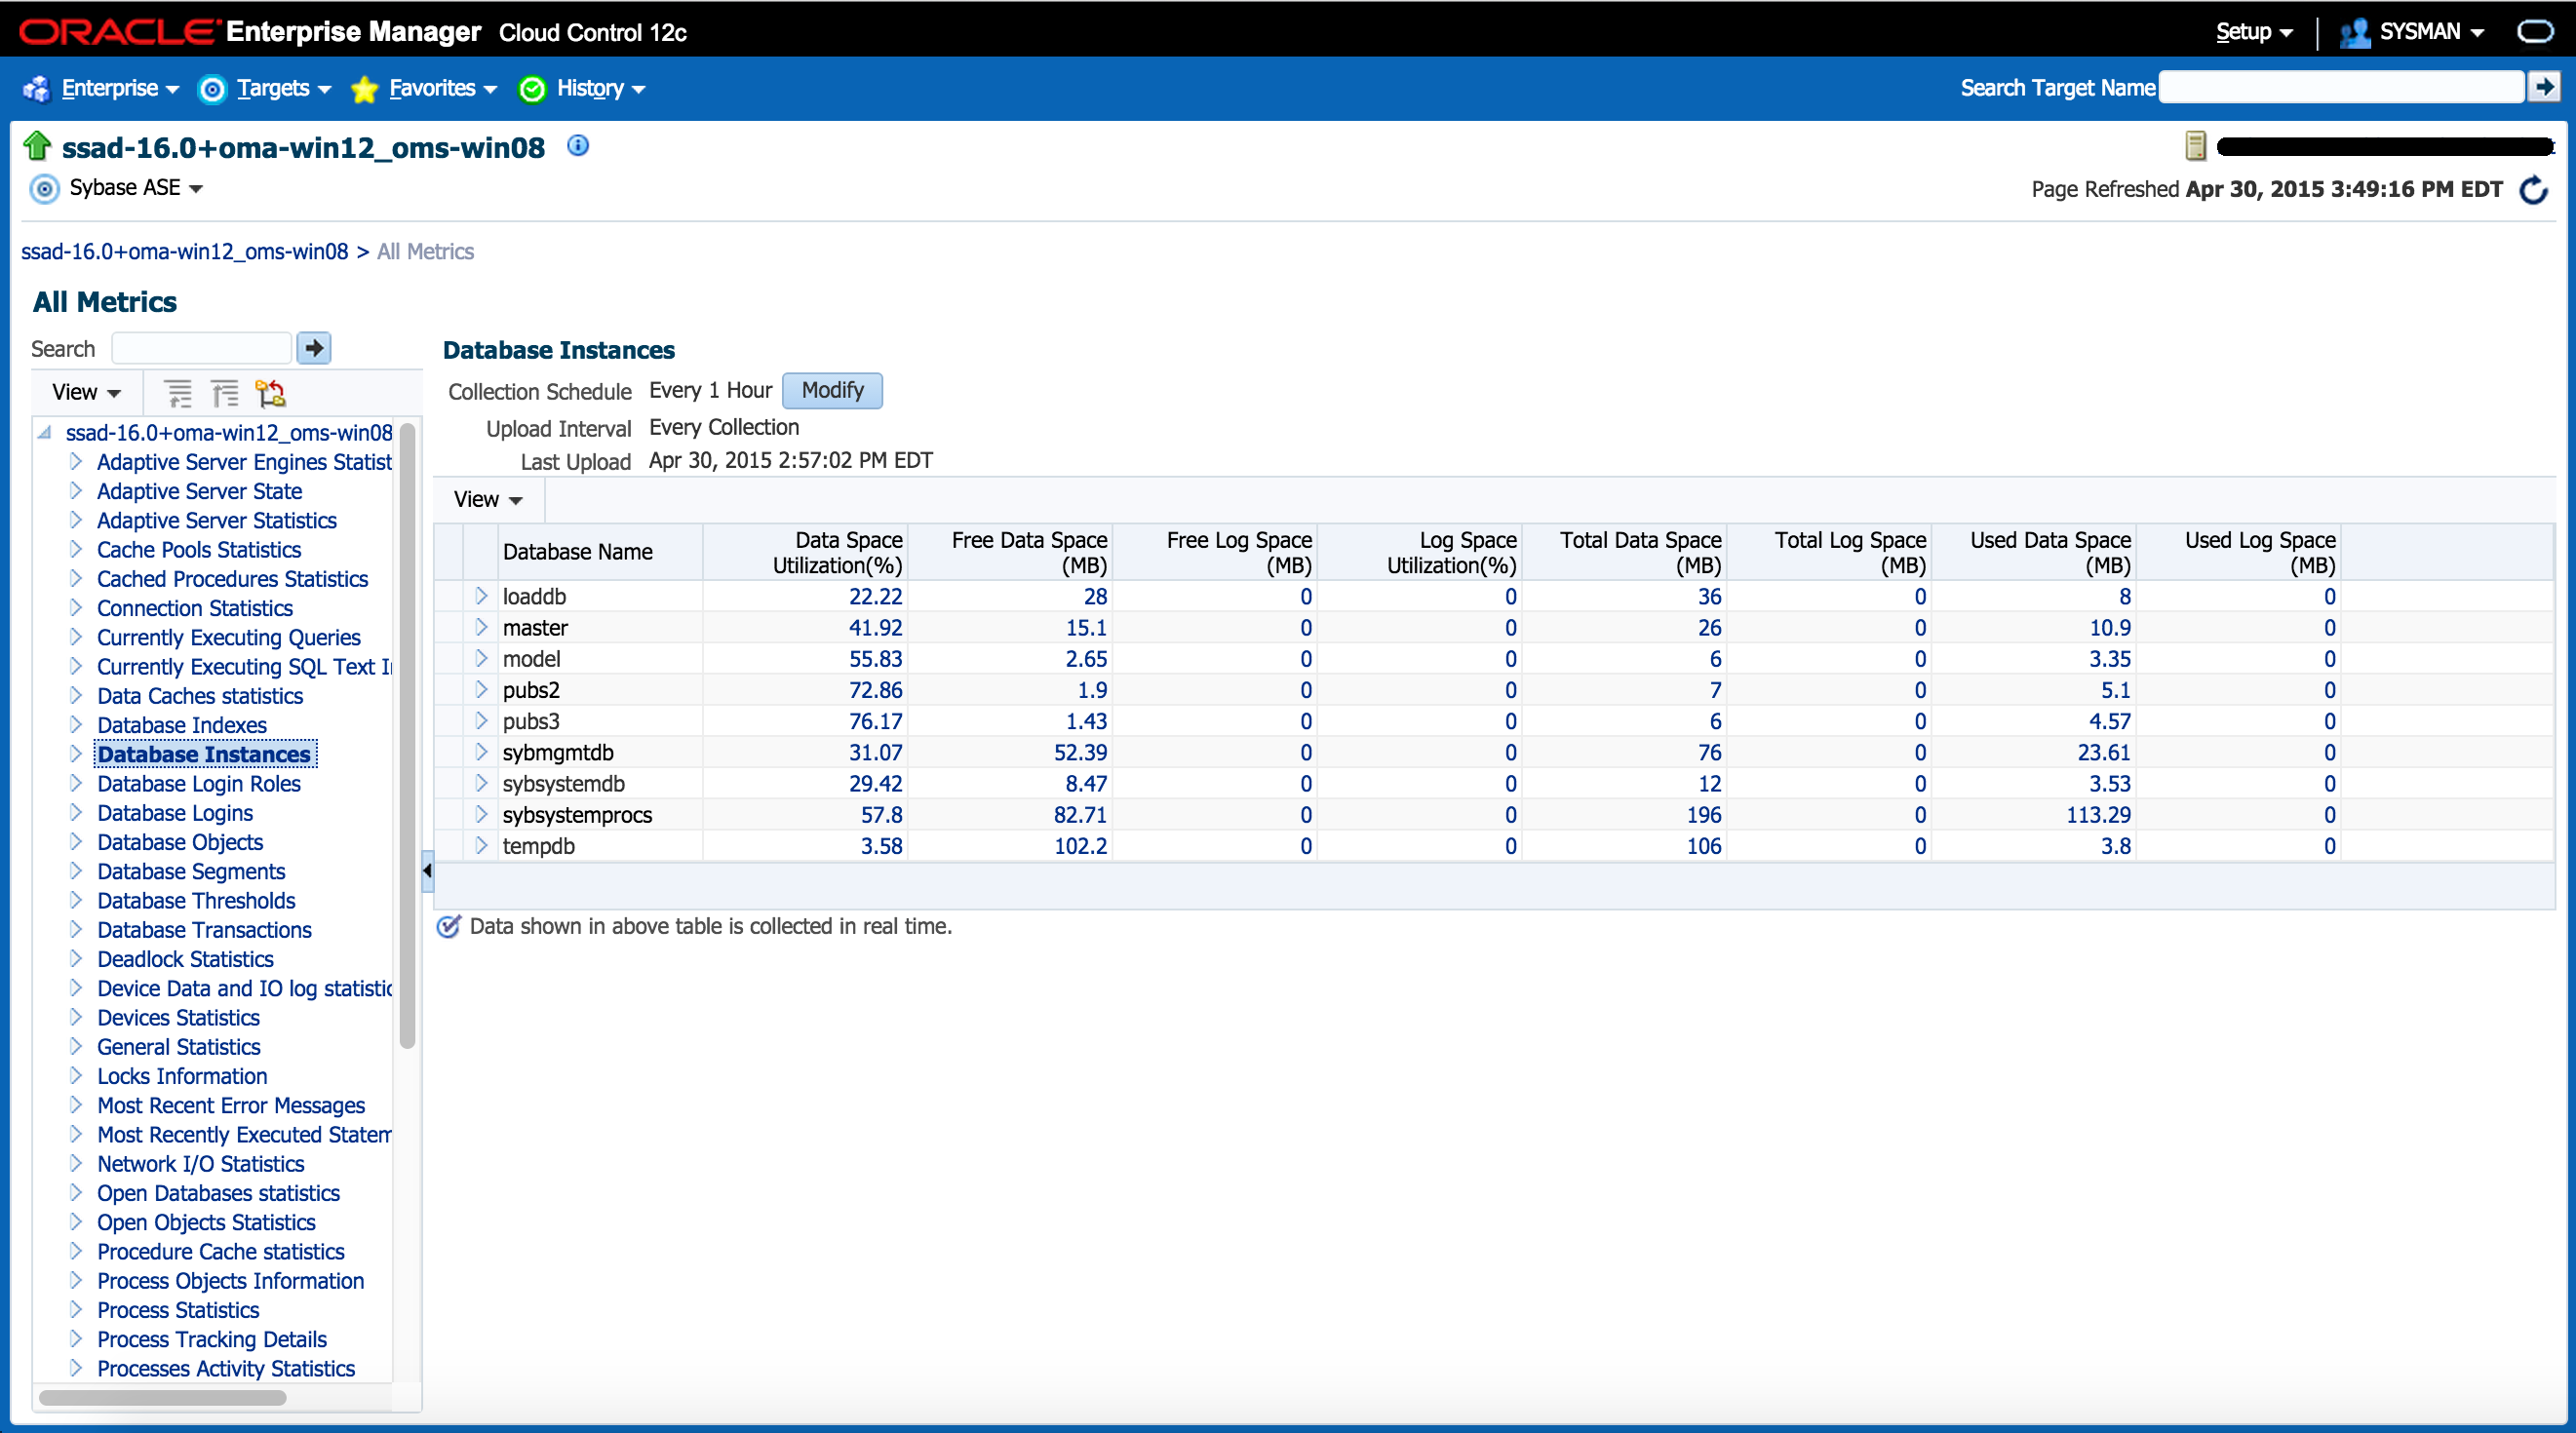Click the Search Target Name input field
2576x1433 pixels.
pos(2340,88)
